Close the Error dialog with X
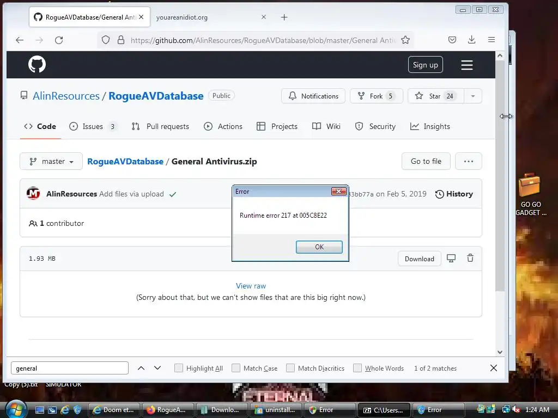 [338, 191]
